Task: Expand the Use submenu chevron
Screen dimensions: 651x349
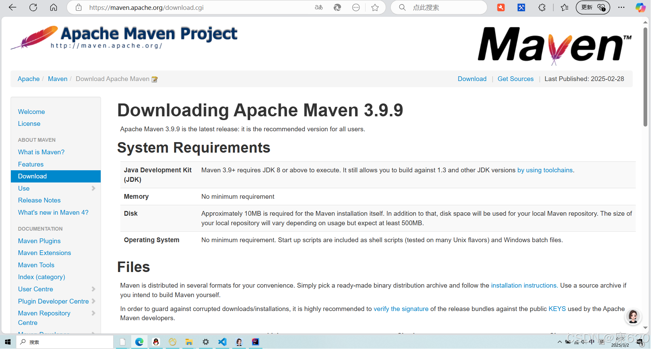Action: point(94,188)
